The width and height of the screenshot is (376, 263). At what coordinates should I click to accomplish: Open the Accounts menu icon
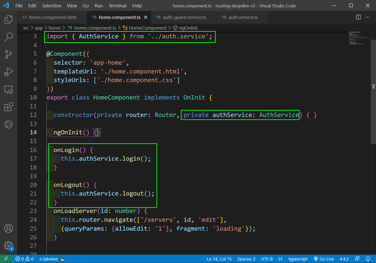9,228
